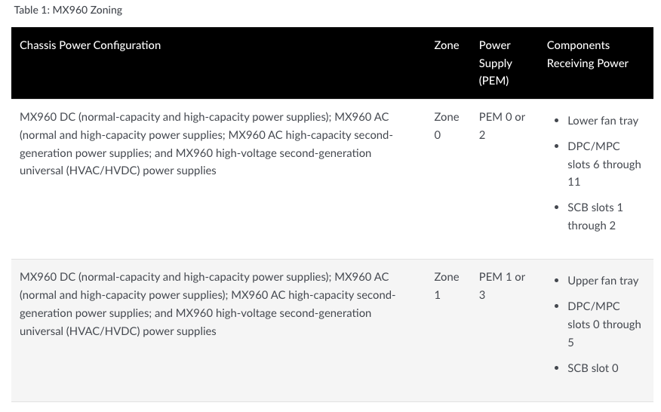The image size is (661, 412).
Task: Click the bullet point before Lower fan tray
Action: [556, 121]
